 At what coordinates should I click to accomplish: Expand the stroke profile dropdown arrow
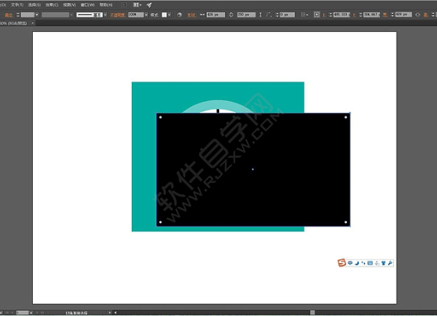coord(105,15)
